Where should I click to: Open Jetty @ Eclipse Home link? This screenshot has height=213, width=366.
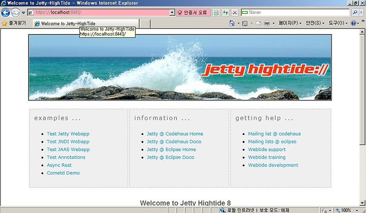pos(171,150)
